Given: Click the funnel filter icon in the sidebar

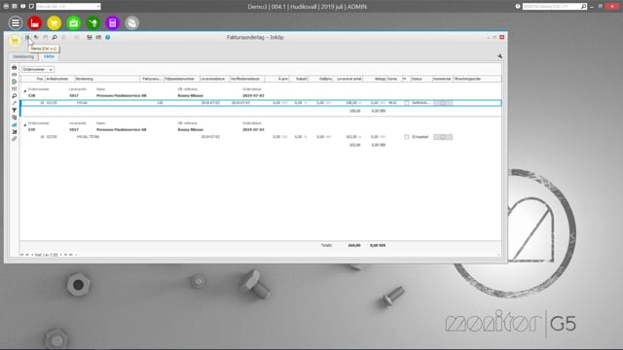Looking at the screenshot, I should pos(15,110).
